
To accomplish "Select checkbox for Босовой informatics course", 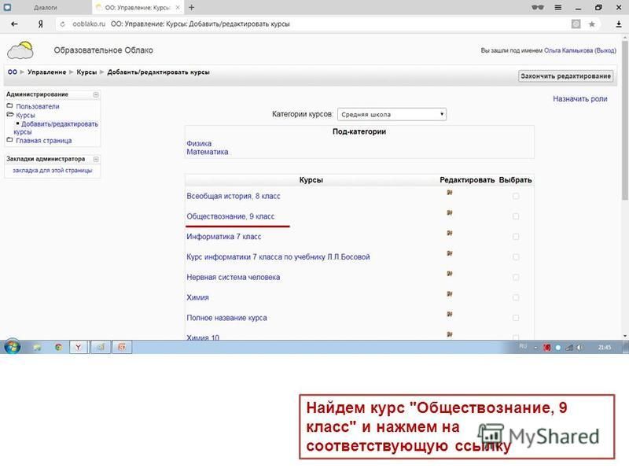I will pos(516,257).
